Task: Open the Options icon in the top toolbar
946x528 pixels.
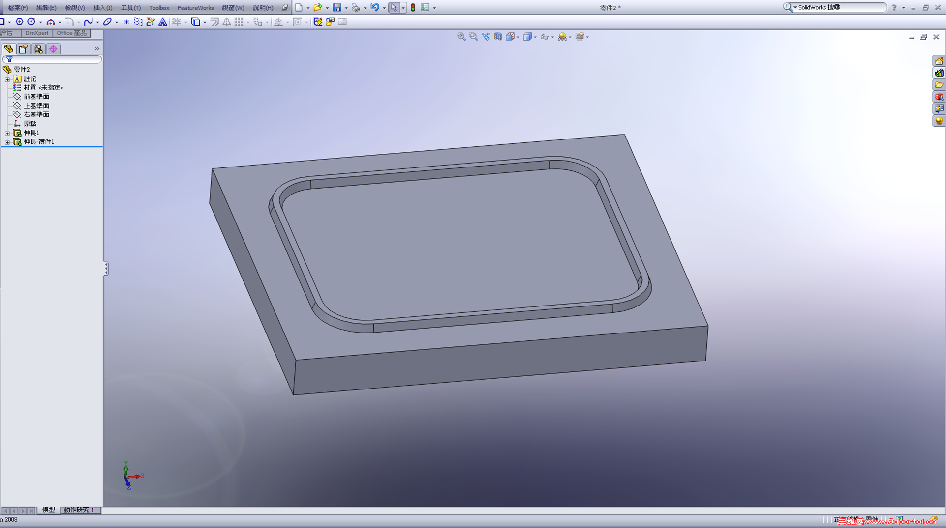Action: 425,8
